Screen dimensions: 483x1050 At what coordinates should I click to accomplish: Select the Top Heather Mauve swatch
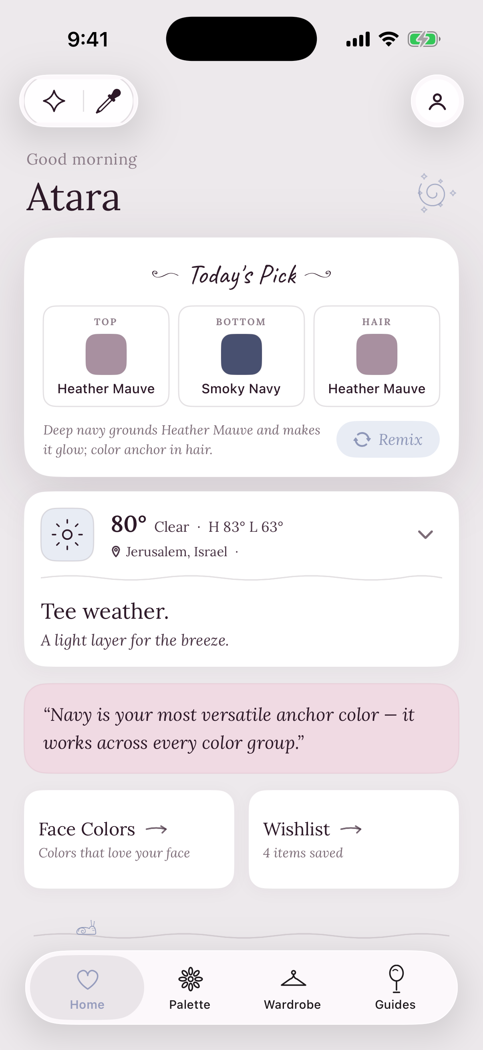tap(106, 356)
